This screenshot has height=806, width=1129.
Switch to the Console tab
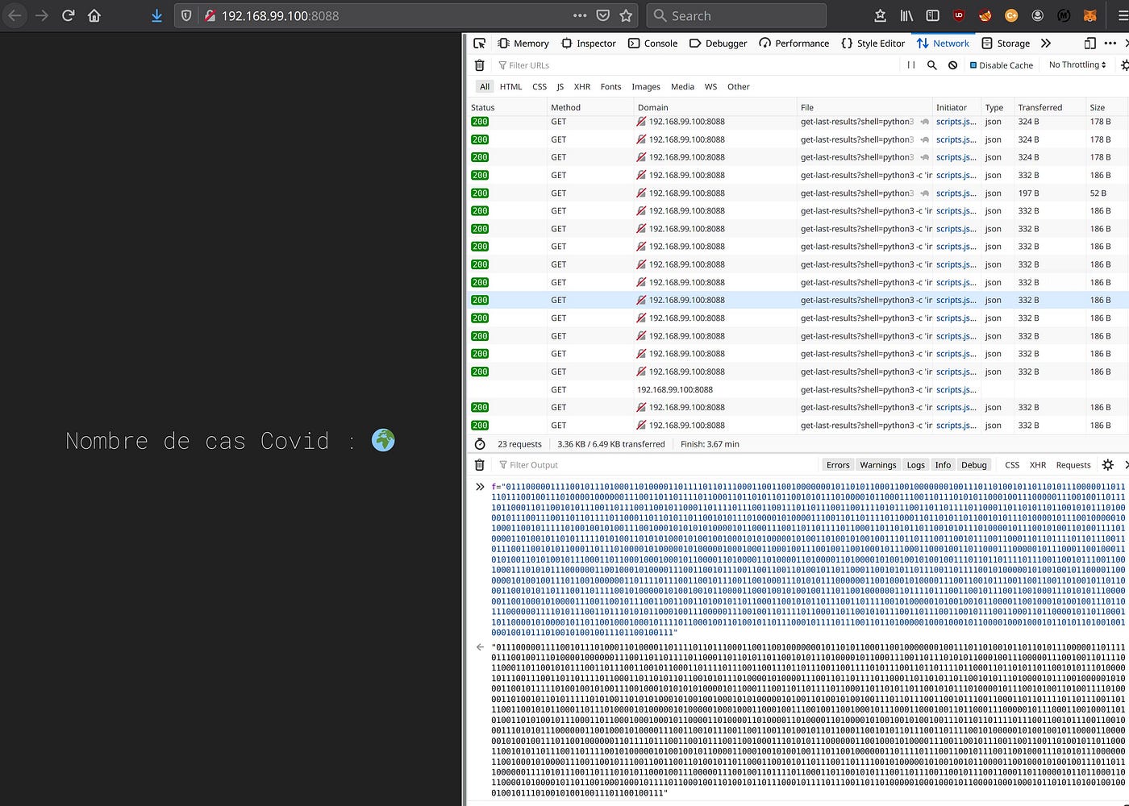pos(652,44)
